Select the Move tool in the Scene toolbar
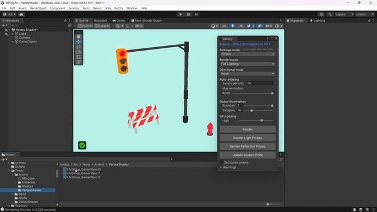Image resolution: width=377 pixels, height=212 pixels. click(78, 42)
